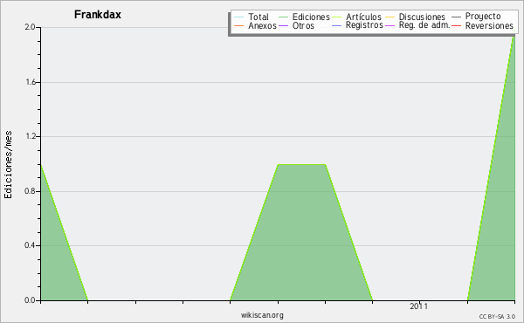Image resolution: width=524 pixels, height=323 pixels.
Task: Click the 0.0 y-axis tick label
Action: (30, 300)
